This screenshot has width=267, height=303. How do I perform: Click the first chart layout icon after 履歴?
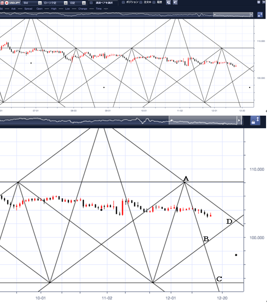(x=168, y=2)
